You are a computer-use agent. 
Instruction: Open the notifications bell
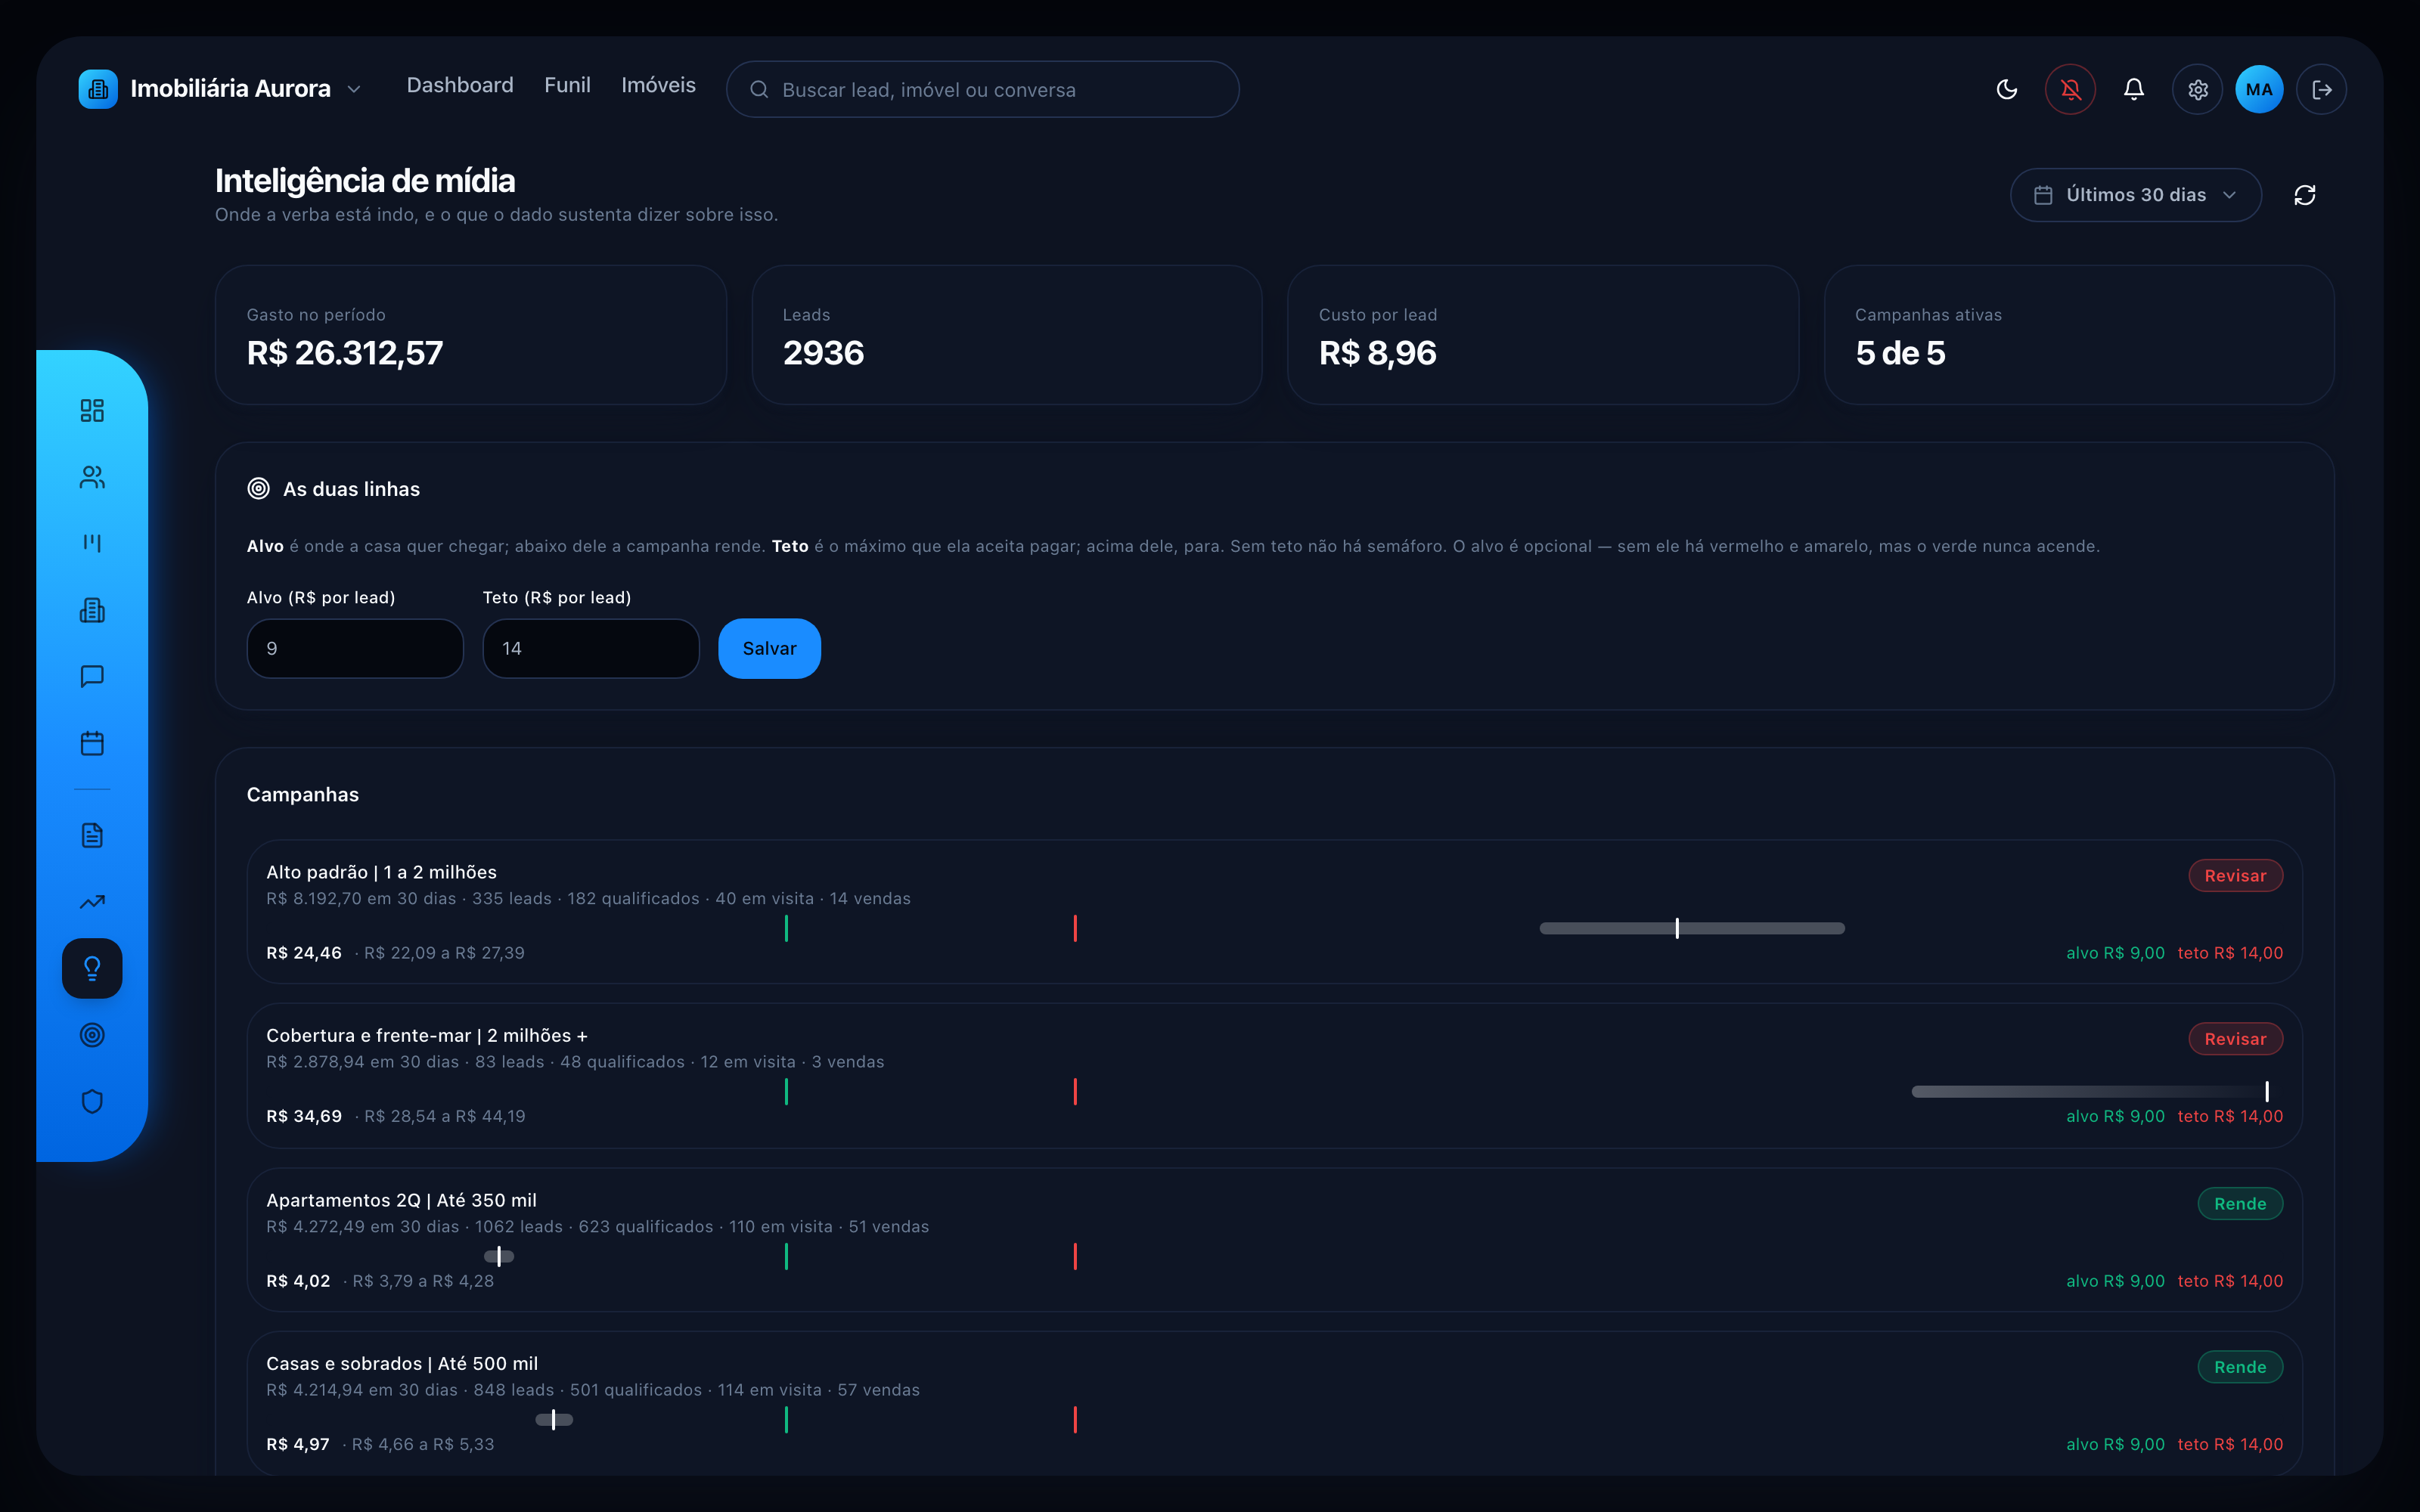(x=2133, y=89)
